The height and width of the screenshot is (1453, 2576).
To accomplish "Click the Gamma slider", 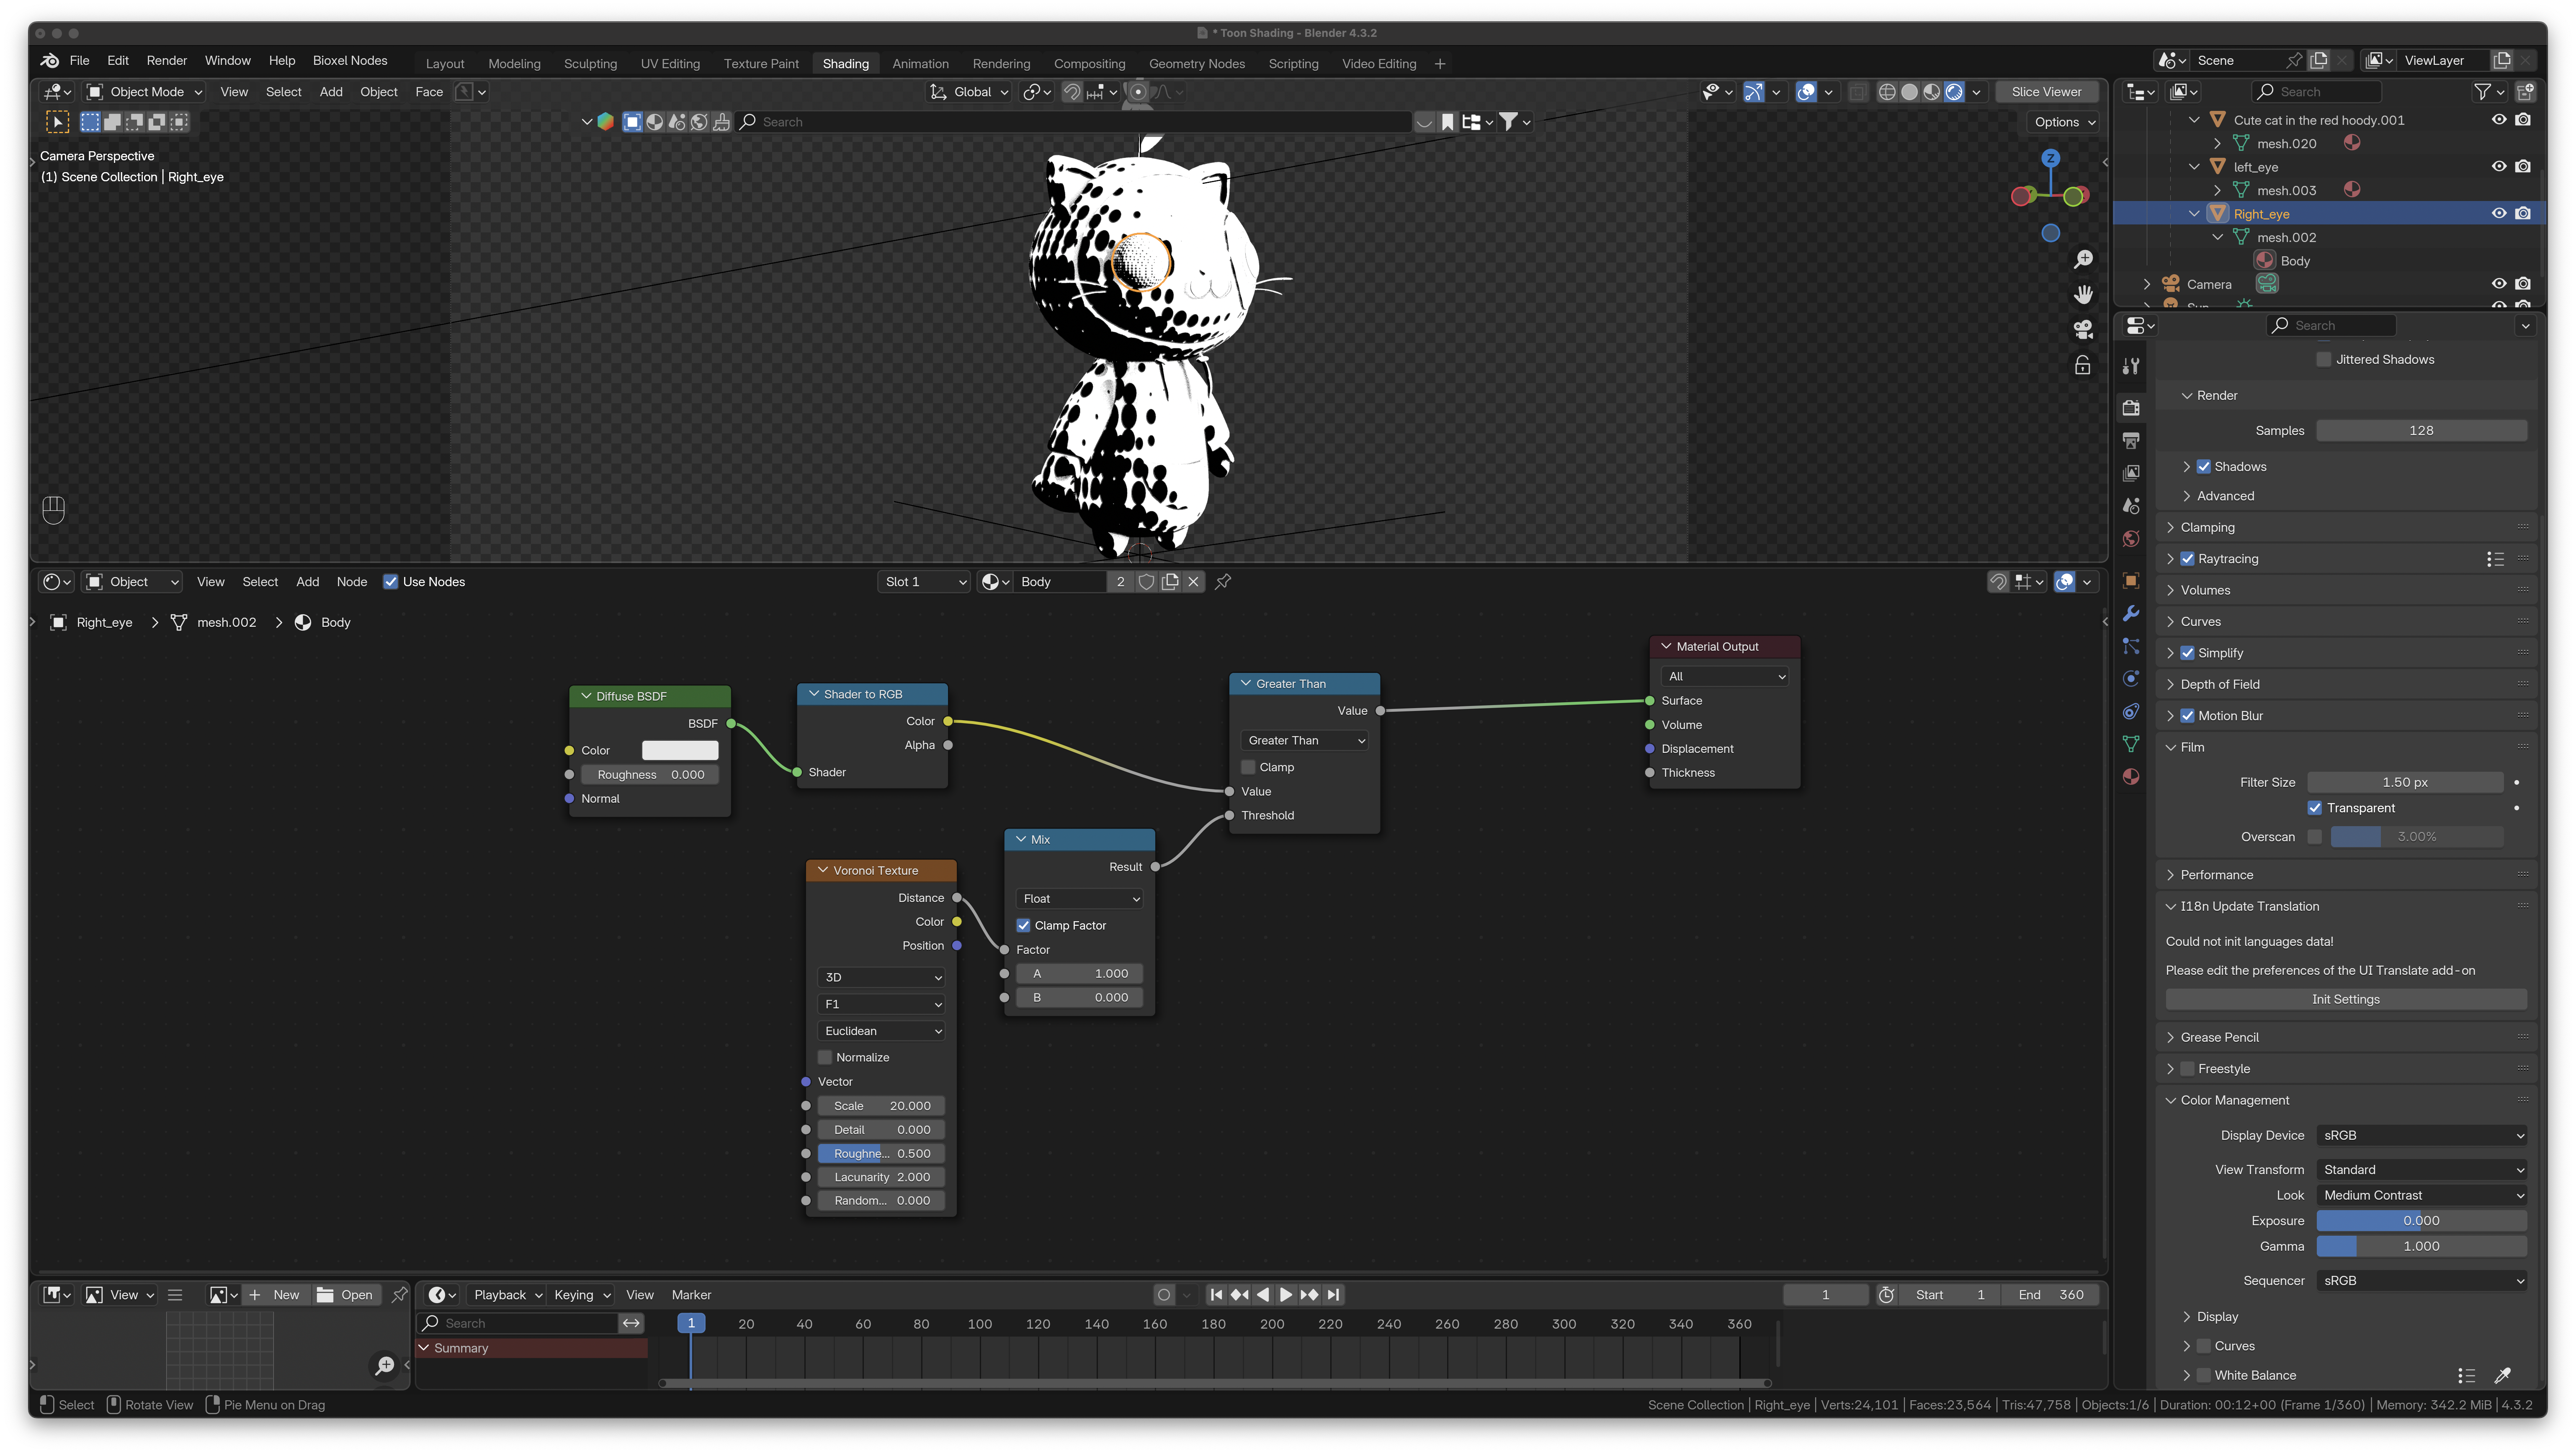I will point(2421,1247).
